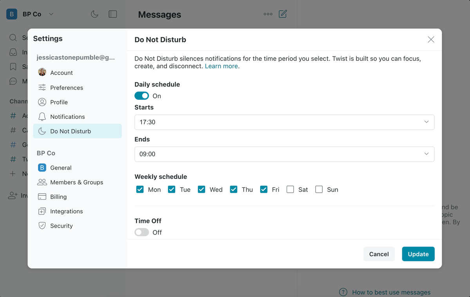Open the Learn more link
Viewport: 470px width, 297px height.
tap(221, 66)
